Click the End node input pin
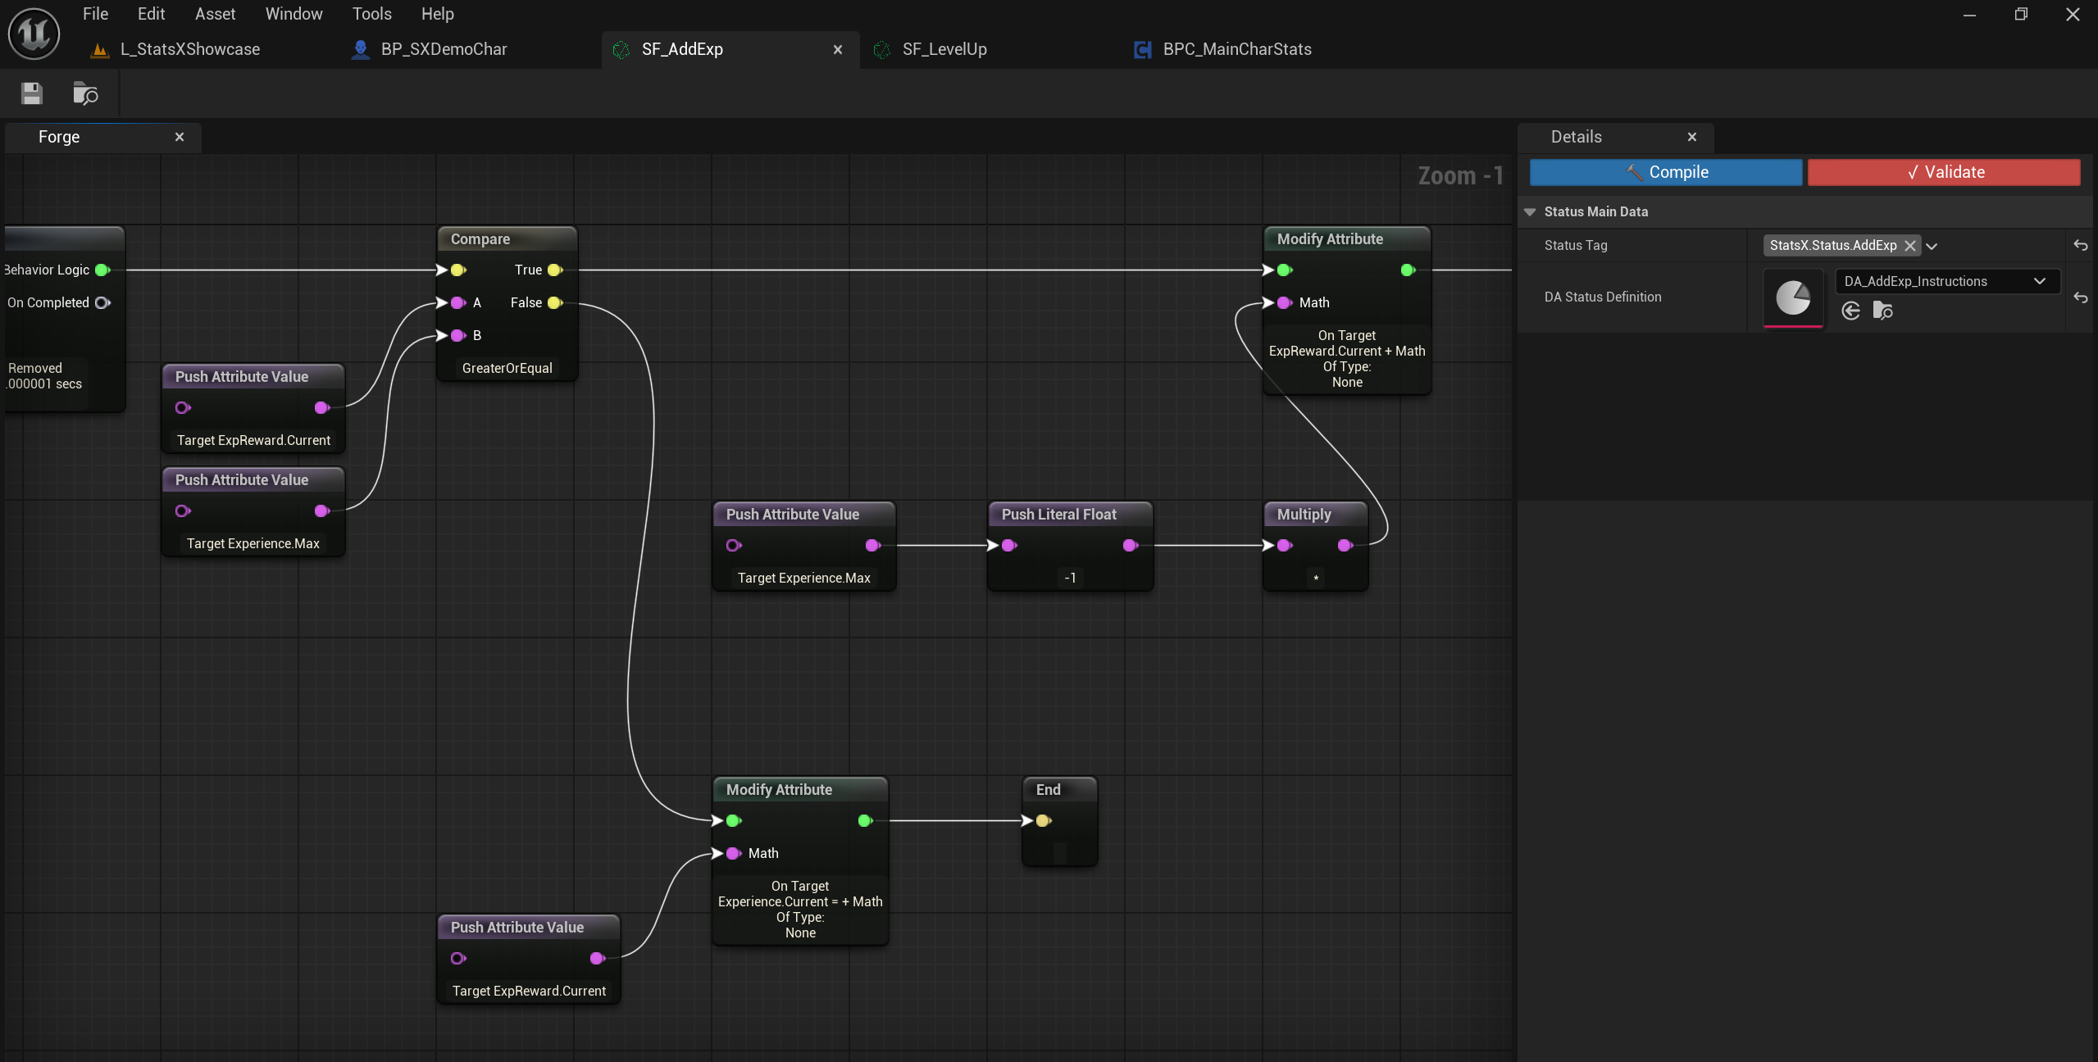Image resolution: width=2098 pixels, height=1062 pixels. click(x=1043, y=820)
